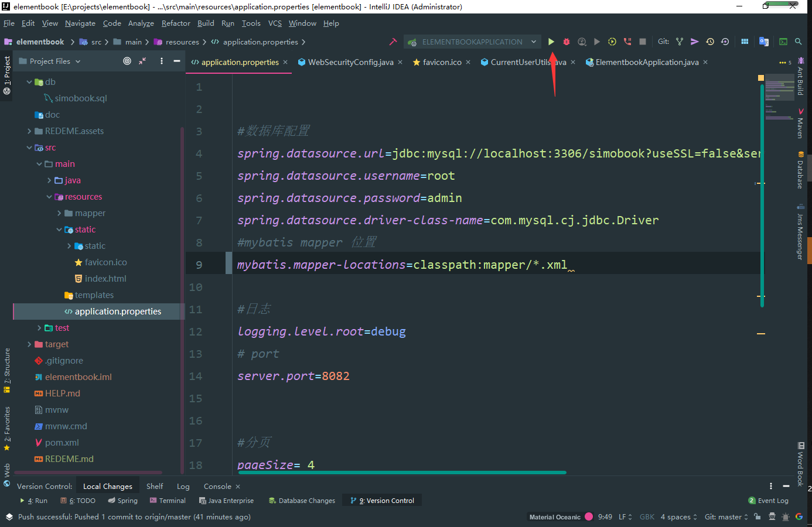
Task: Click the Material Oceanic pink theme circle
Action: coord(589,516)
